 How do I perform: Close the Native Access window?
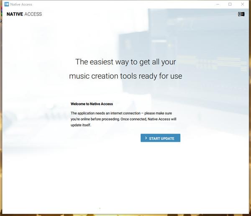(243, 4)
